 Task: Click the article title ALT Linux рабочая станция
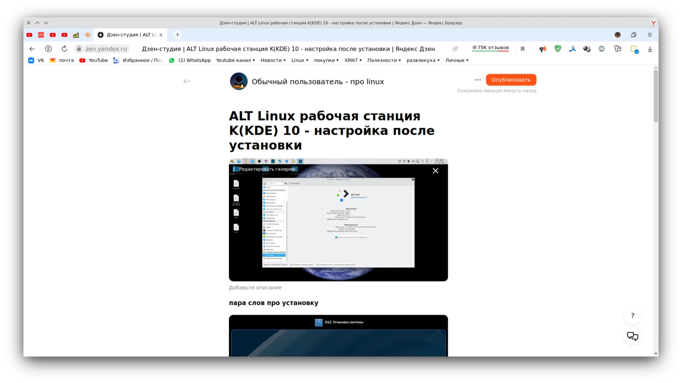click(331, 131)
